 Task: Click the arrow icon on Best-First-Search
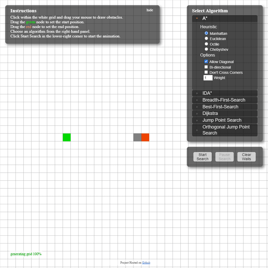tap(196, 106)
